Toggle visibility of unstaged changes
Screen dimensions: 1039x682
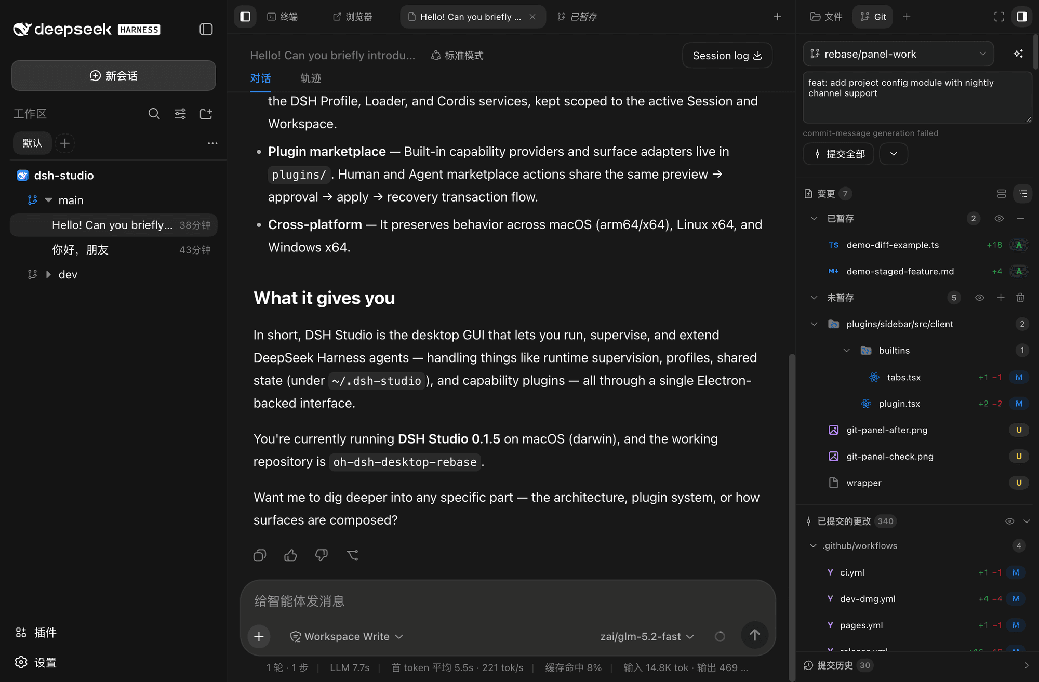pyautogui.click(x=979, y=298)
